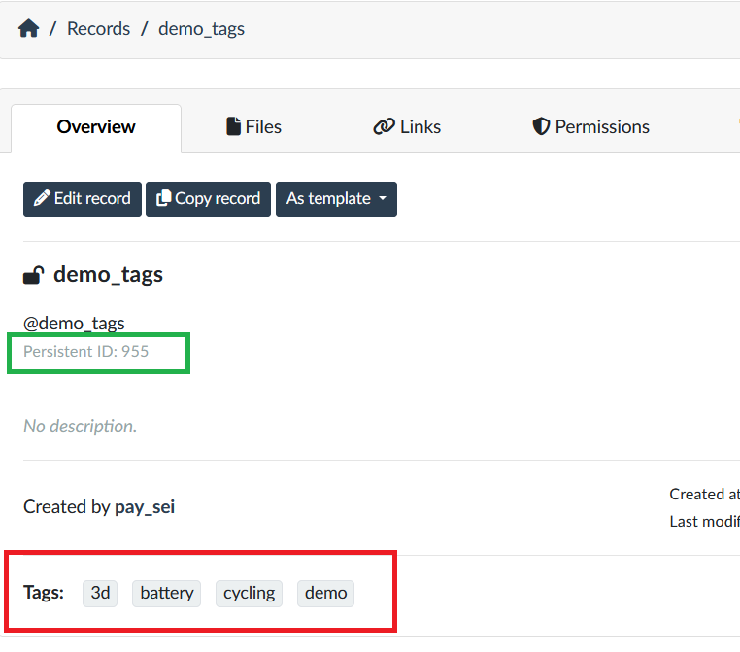Click the Copy record button
Image resolution: width=740 pixels, height=652 pixels.
pyautogui.click(x=208, y=199)
